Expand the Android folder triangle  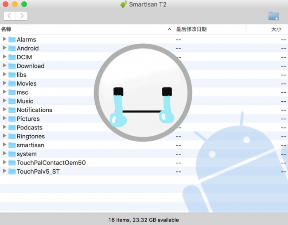tap(4, 48)
